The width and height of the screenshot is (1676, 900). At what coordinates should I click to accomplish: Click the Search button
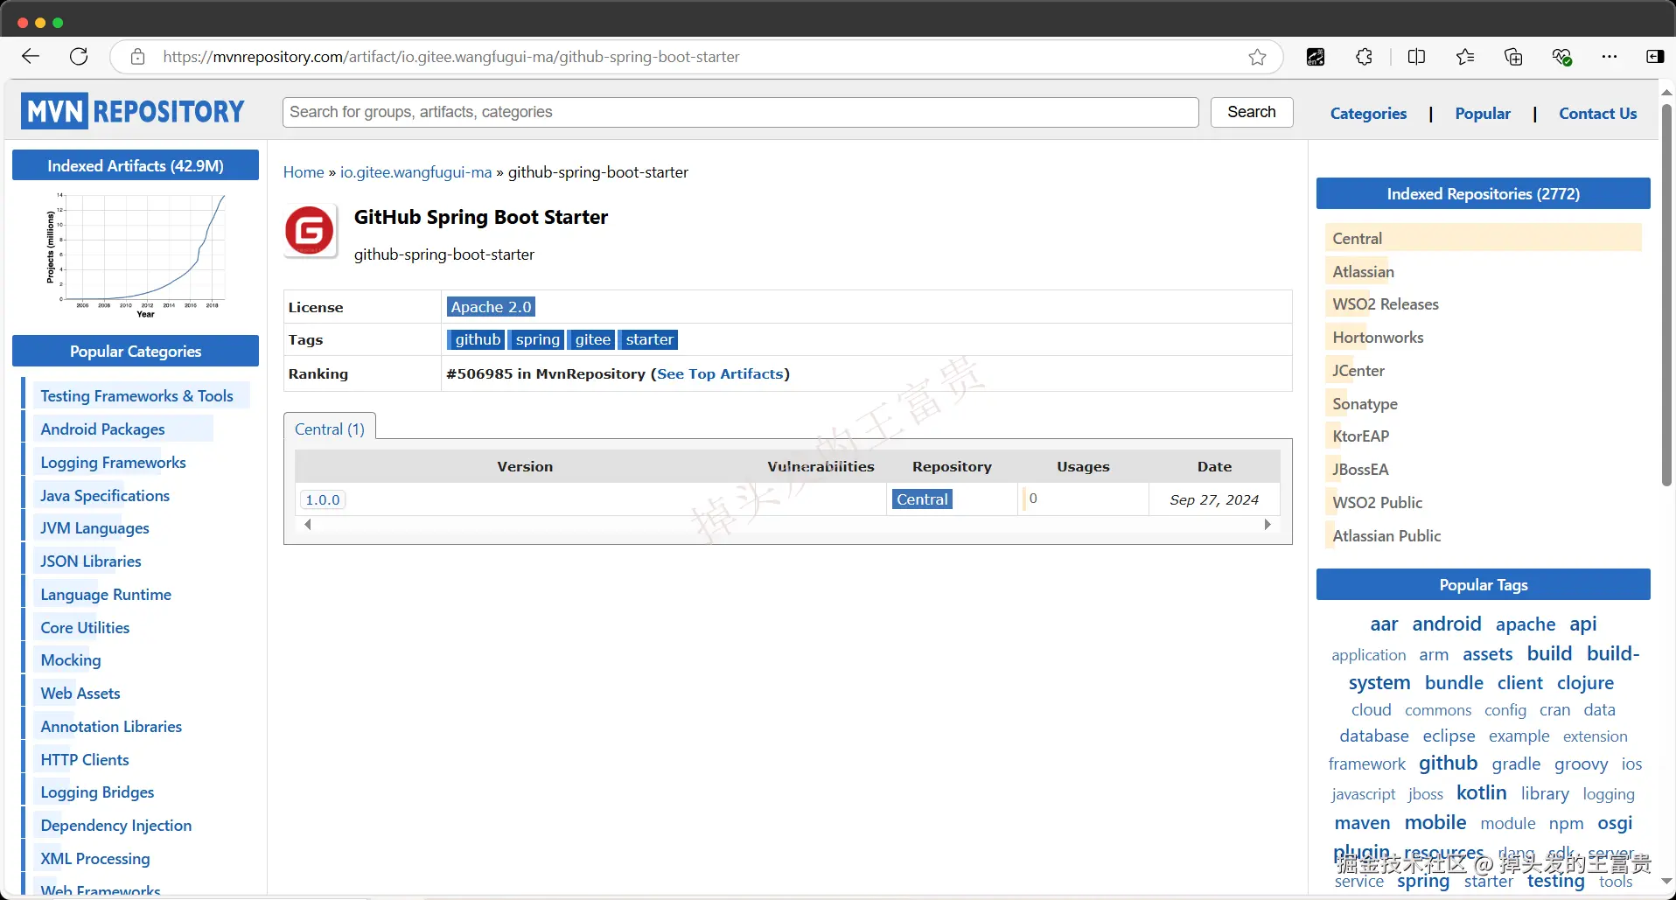[x=1252, y=112]
